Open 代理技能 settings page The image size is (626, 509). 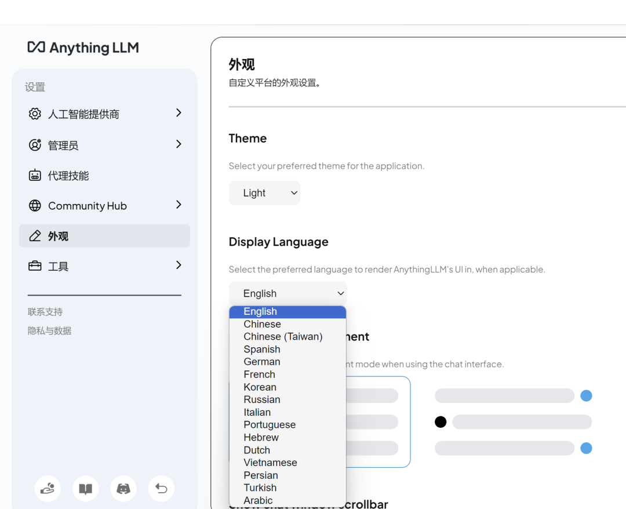104,175
